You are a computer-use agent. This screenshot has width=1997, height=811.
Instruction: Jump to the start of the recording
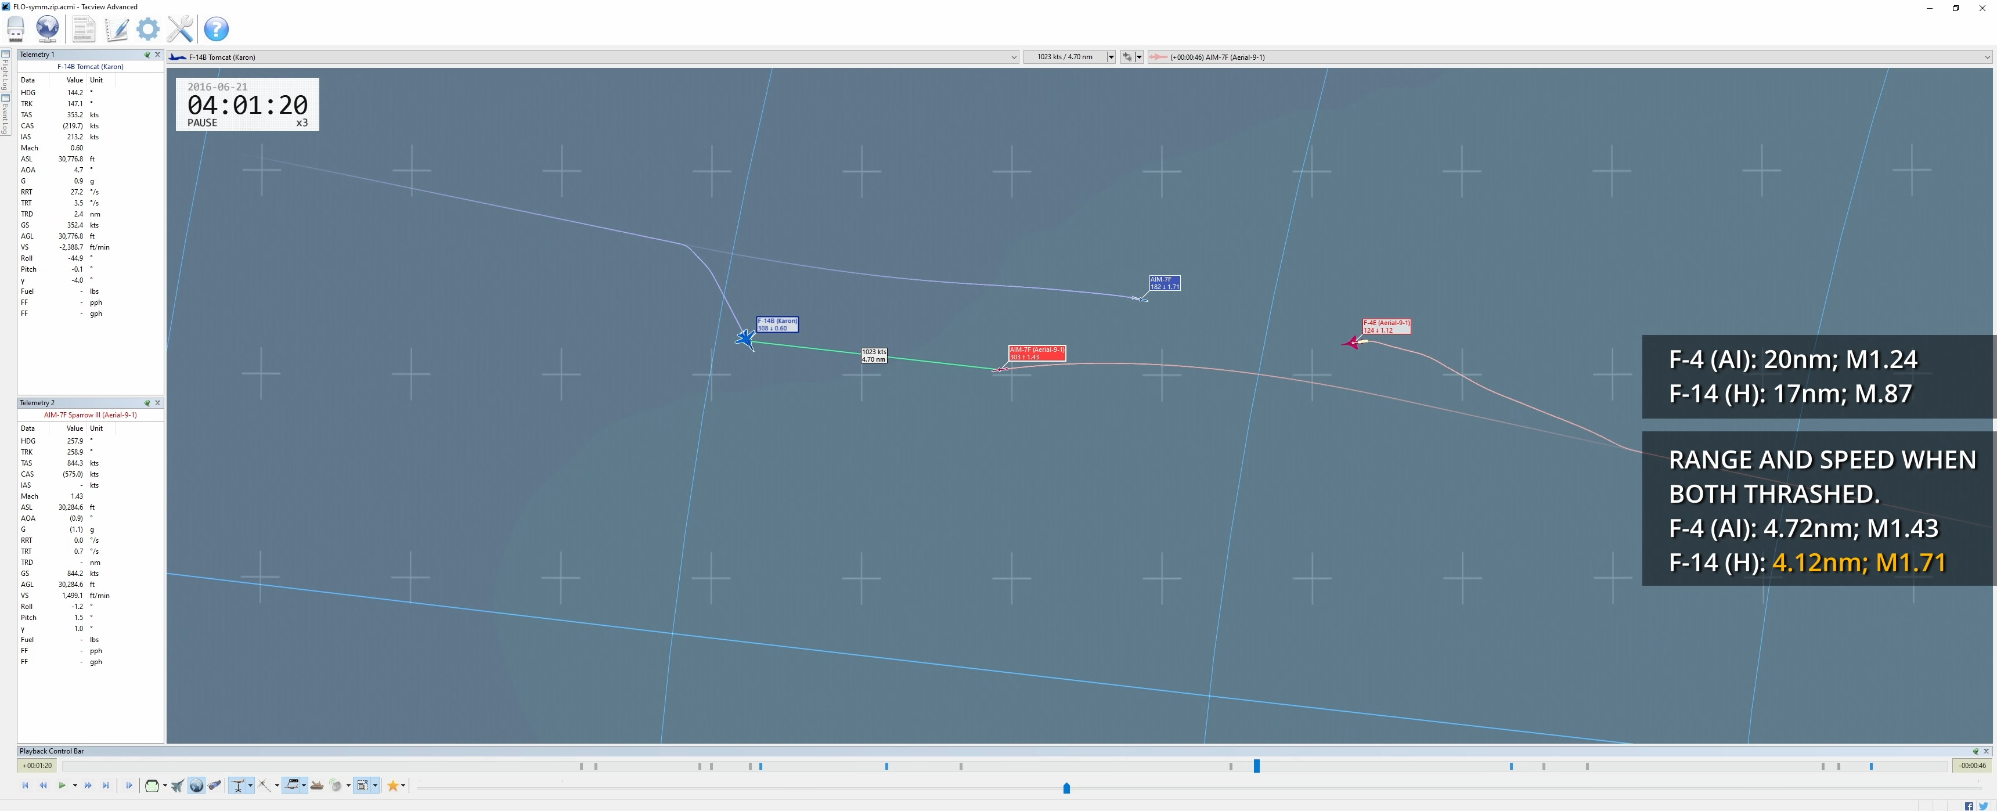click(25, 785)
